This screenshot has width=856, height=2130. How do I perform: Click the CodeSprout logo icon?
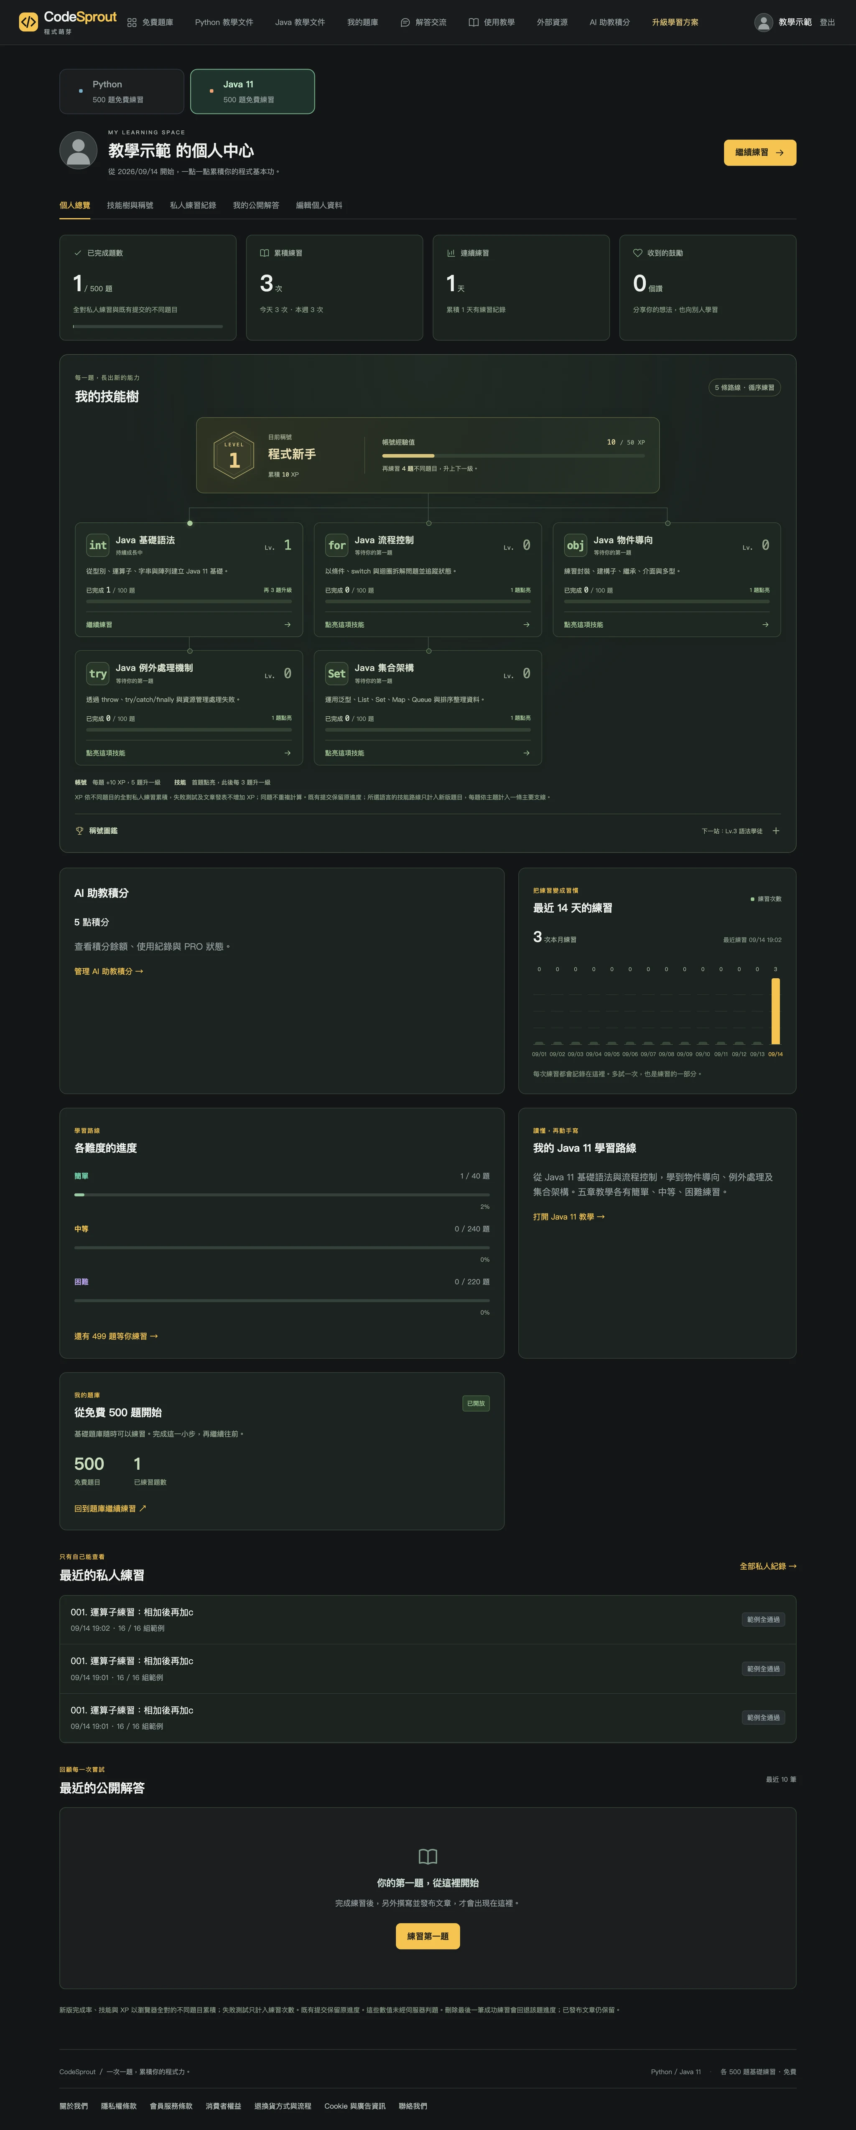pyautogui.click(x=28, y=22)
